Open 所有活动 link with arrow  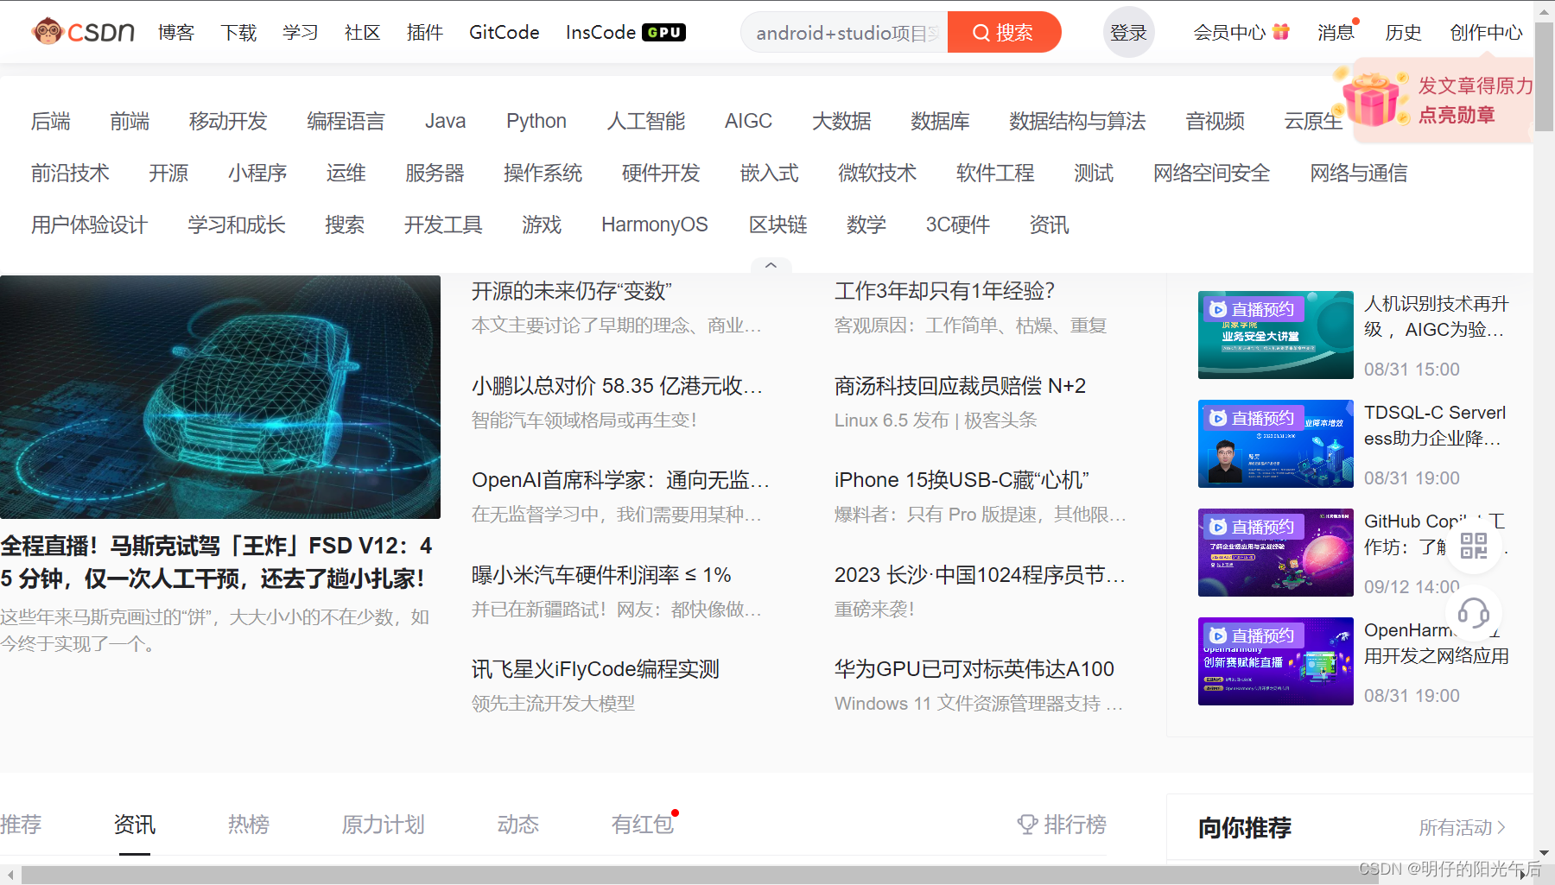pyautogui.click(x=1462, y=827)
